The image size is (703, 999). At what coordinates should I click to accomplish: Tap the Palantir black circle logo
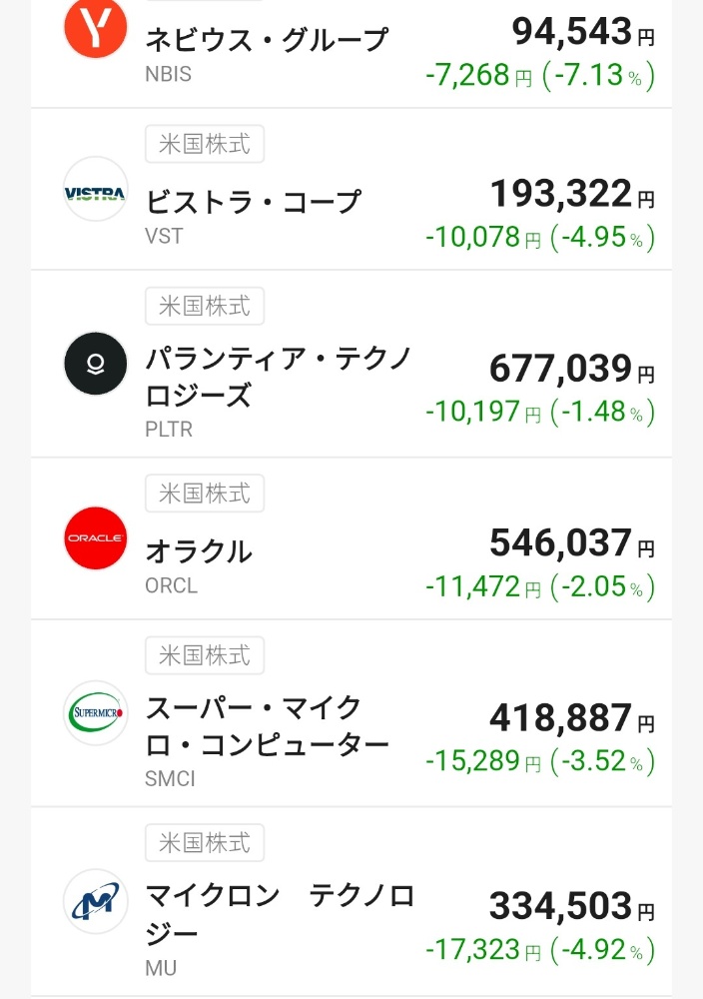[96, 364]
